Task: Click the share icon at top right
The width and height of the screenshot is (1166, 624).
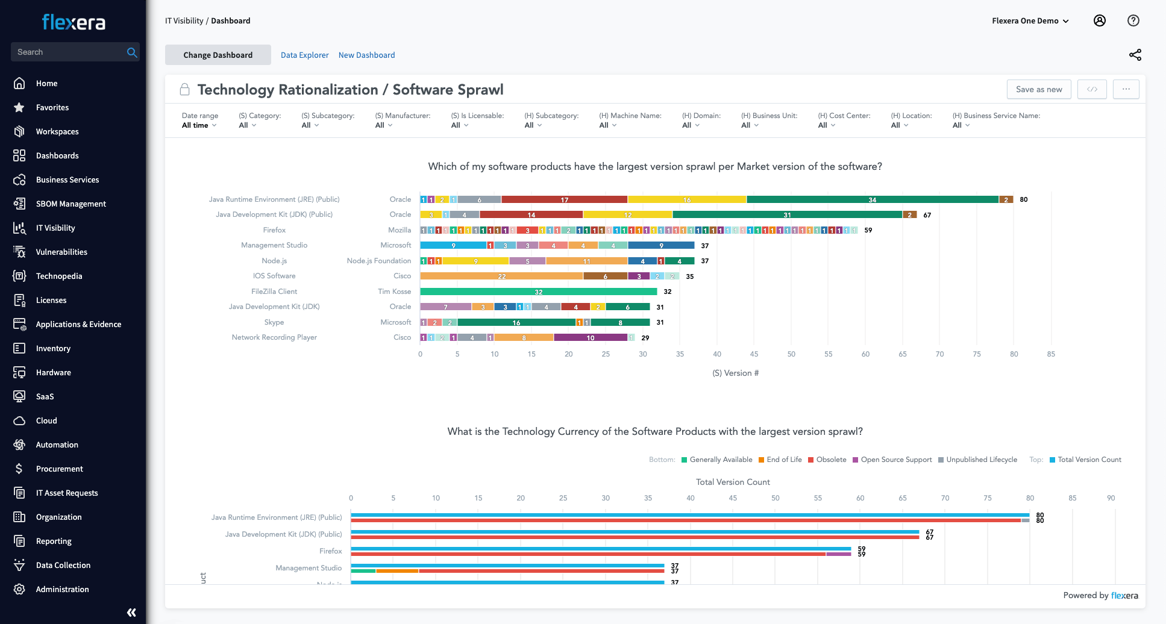Action: point(1135,55)
